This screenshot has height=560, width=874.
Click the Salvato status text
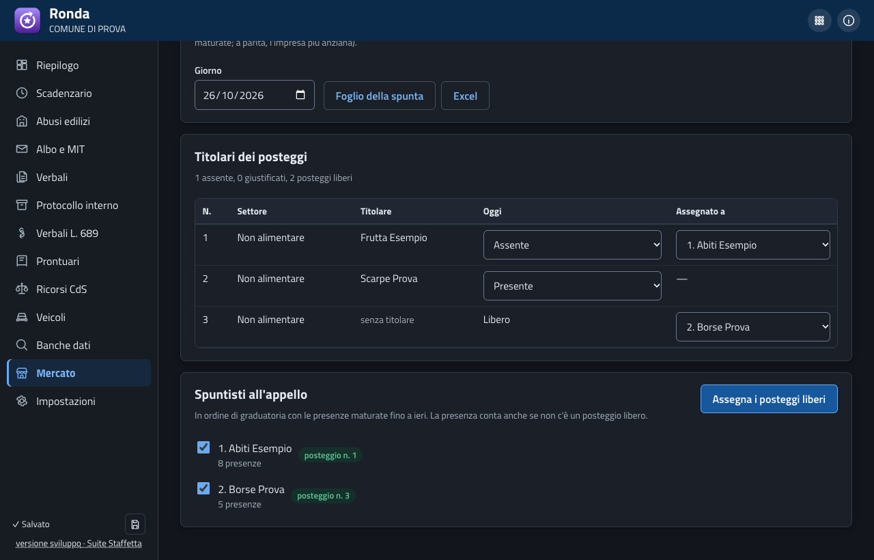31,524
